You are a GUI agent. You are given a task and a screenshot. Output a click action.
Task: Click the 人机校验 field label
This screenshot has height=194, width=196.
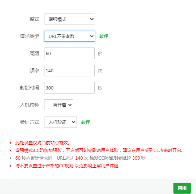(x=30, y=105)
